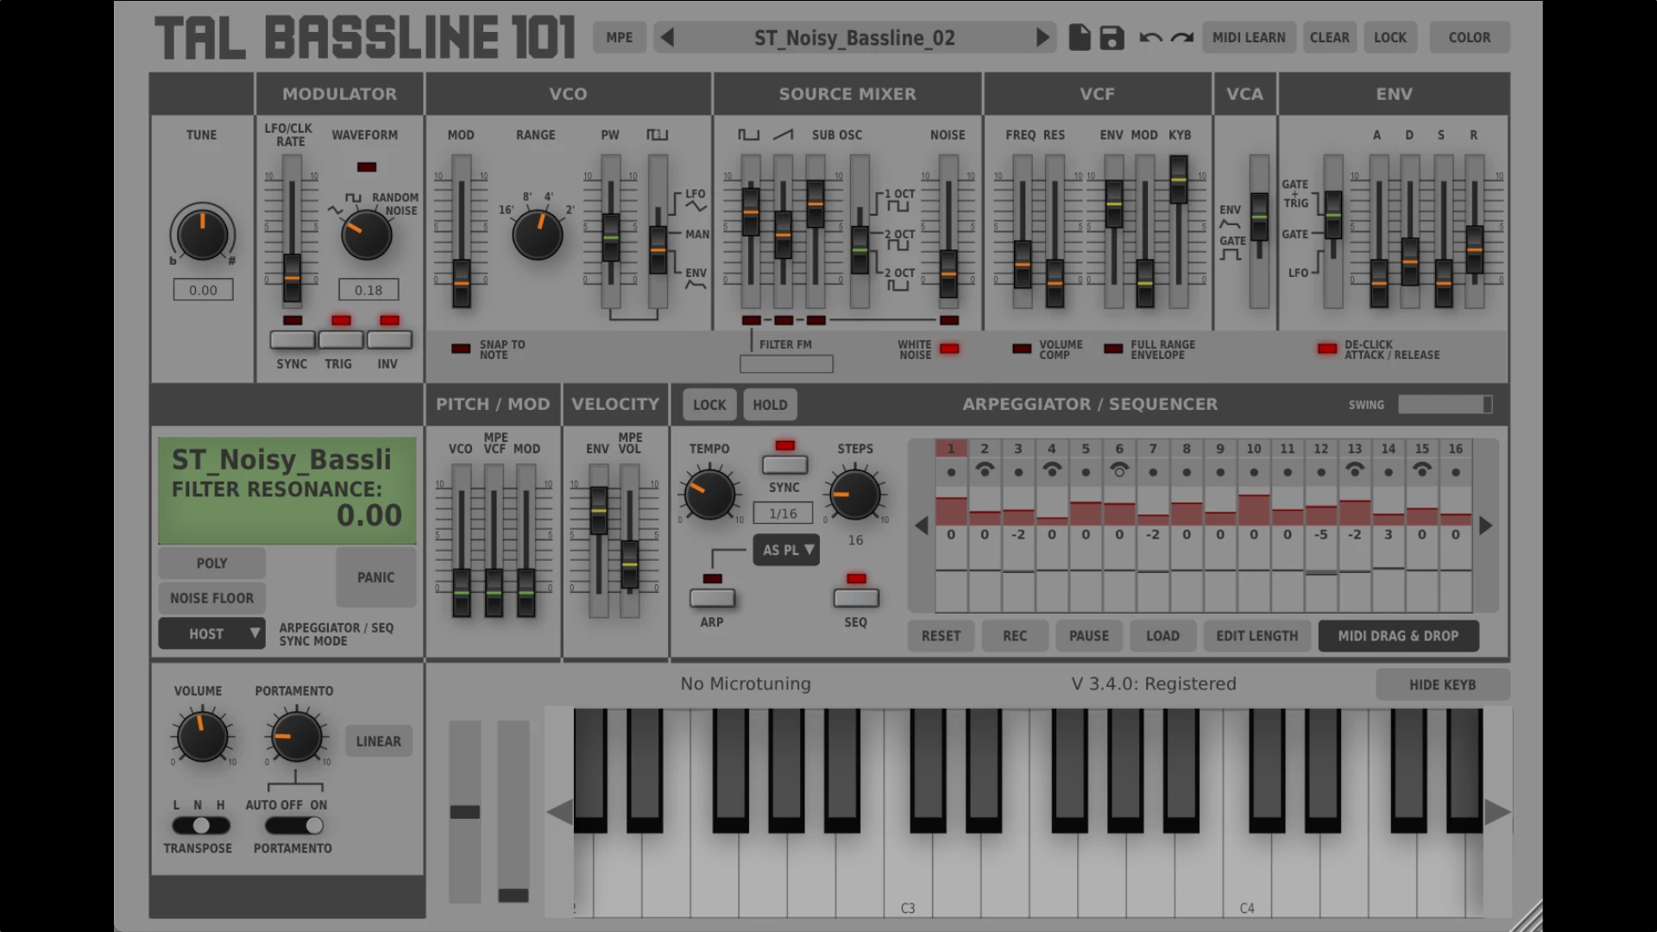Save preset using floppy disk icon
Image resolution: width=1657 pixels, height=932 pixels.
pyautogui.click(x=1112, y=38)
